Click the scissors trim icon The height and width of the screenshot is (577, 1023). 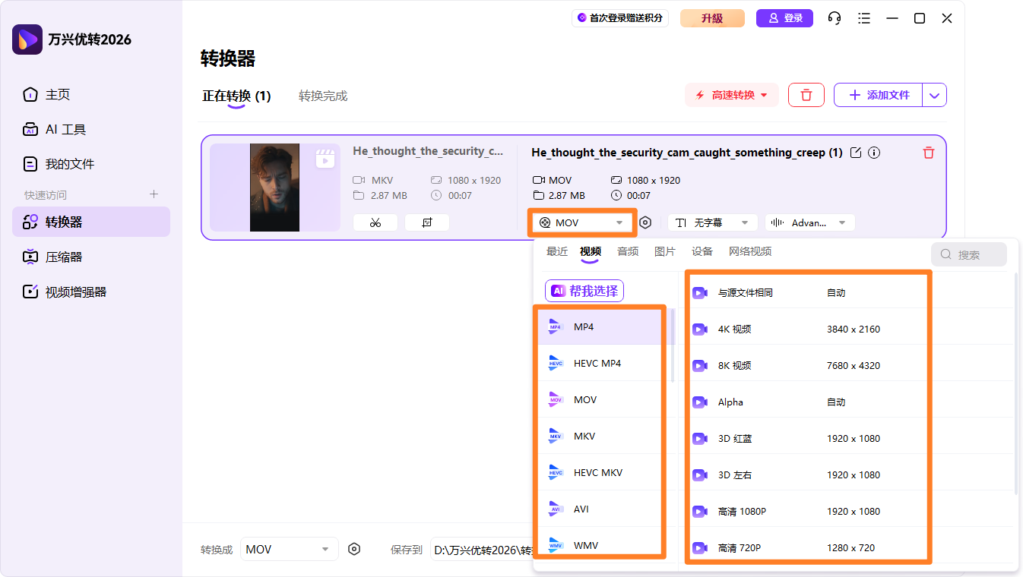pyautogui.click(x=375, y=222)
